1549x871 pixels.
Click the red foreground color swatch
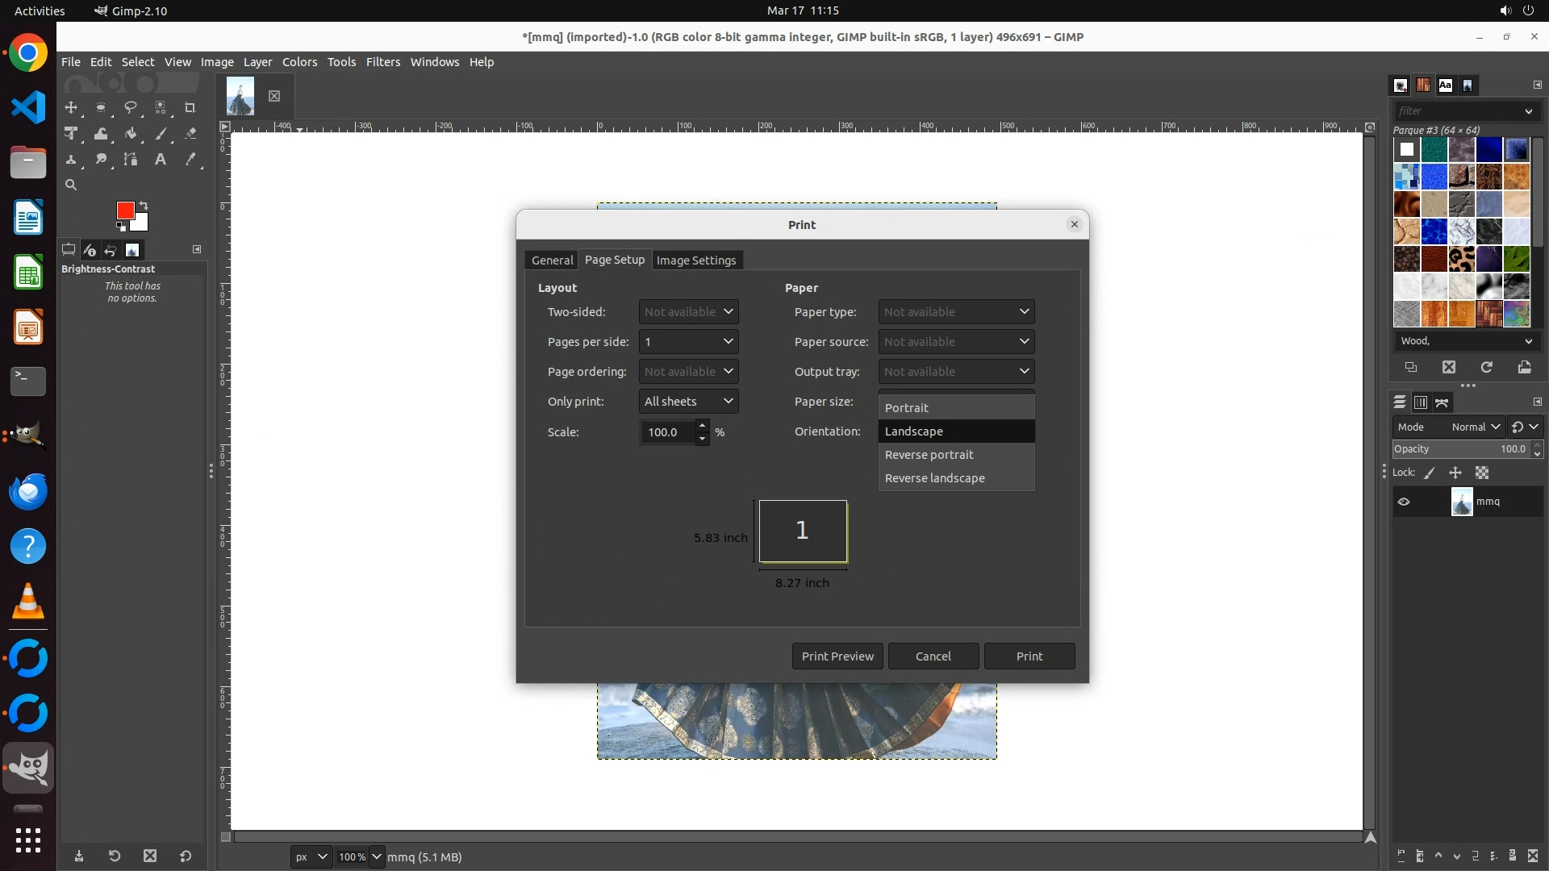tap(125, 210)
